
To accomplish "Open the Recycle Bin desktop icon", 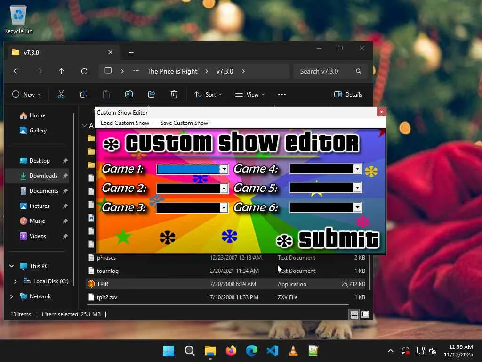I will (18, 19).
